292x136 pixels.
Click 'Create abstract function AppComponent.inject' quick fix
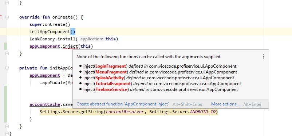pos(123,104)
